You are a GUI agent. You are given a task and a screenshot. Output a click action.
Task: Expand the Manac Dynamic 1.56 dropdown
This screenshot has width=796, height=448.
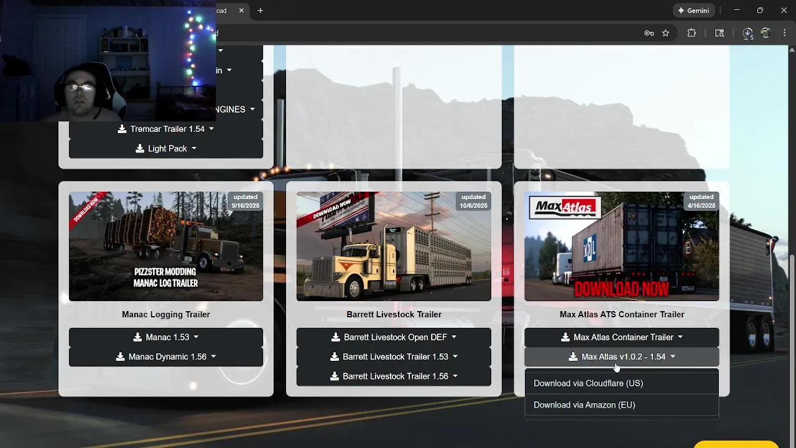pyautogui.click(x=166, y=357)
